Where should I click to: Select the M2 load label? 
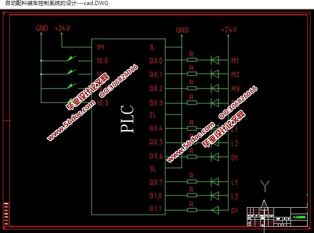[235, 74]
